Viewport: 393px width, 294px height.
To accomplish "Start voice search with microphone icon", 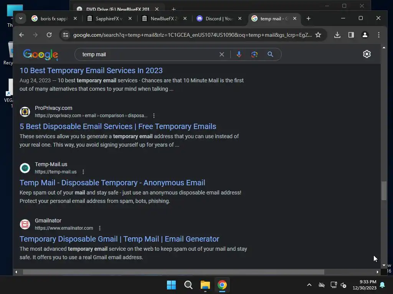I will point(239,54).
